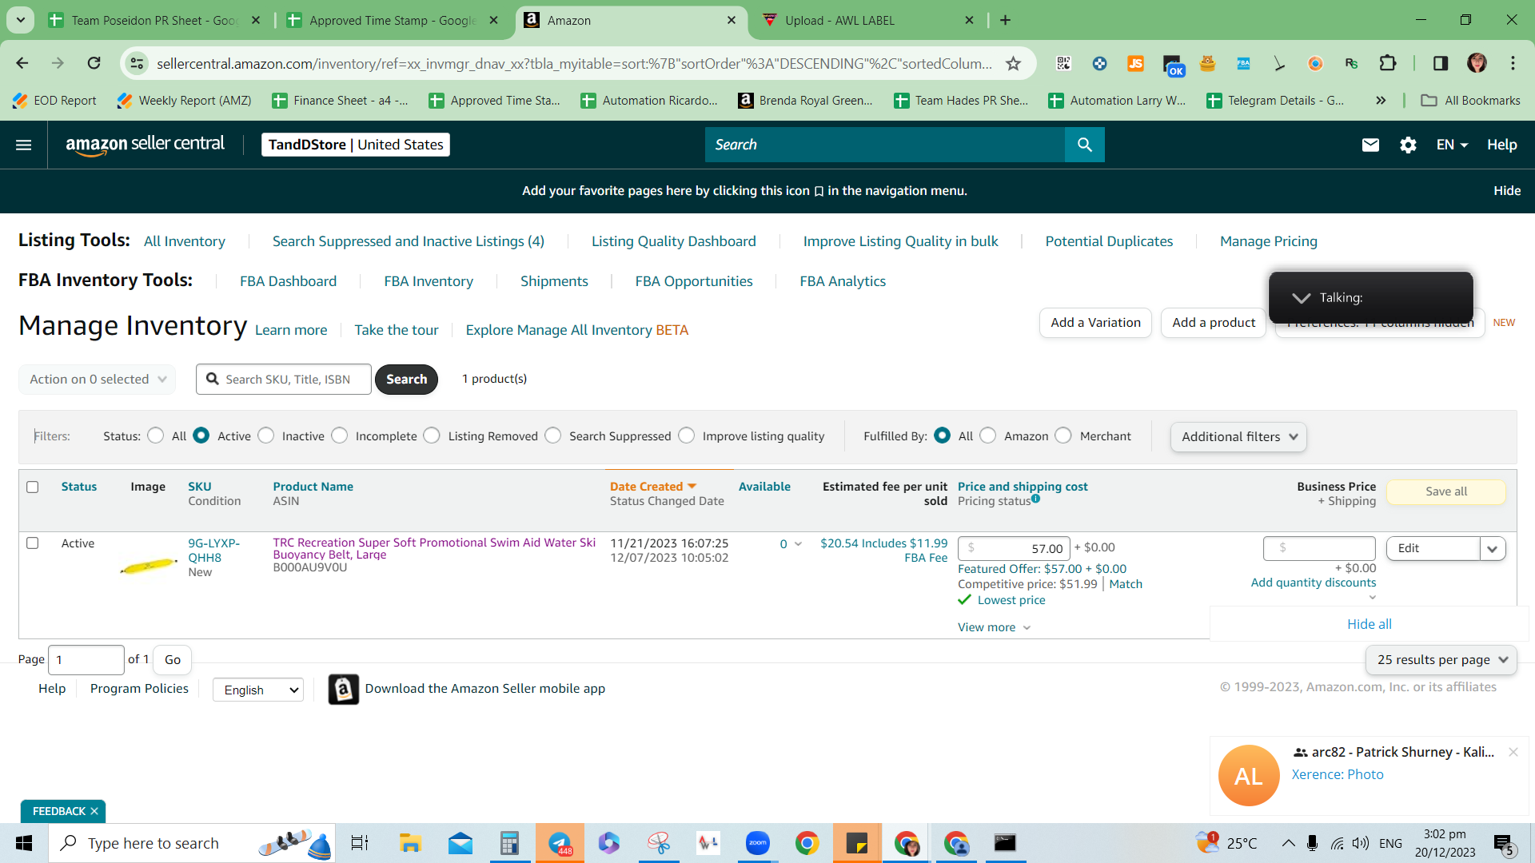The height and width of the screenshot is (863, 1535).
Task: Change the 25 results per page dropdown
Action: pos(1441,660)
